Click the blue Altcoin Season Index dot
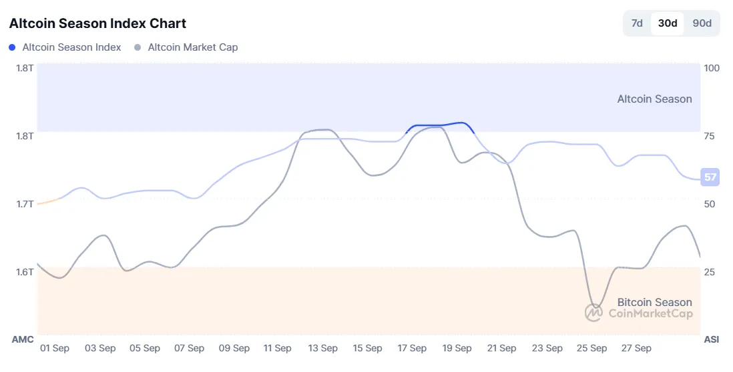The image size is (733, 372). pos(13,47)
